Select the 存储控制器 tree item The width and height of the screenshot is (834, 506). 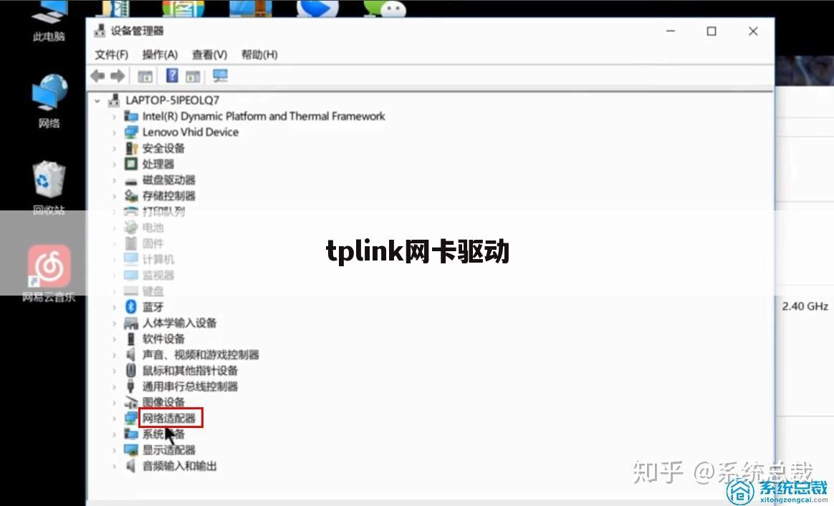tap(169, 195)
